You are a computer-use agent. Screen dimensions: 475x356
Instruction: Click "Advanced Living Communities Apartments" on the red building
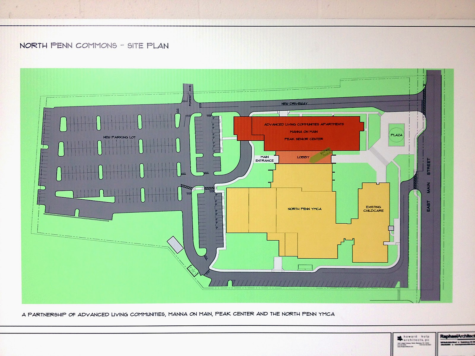click(304, 124)
